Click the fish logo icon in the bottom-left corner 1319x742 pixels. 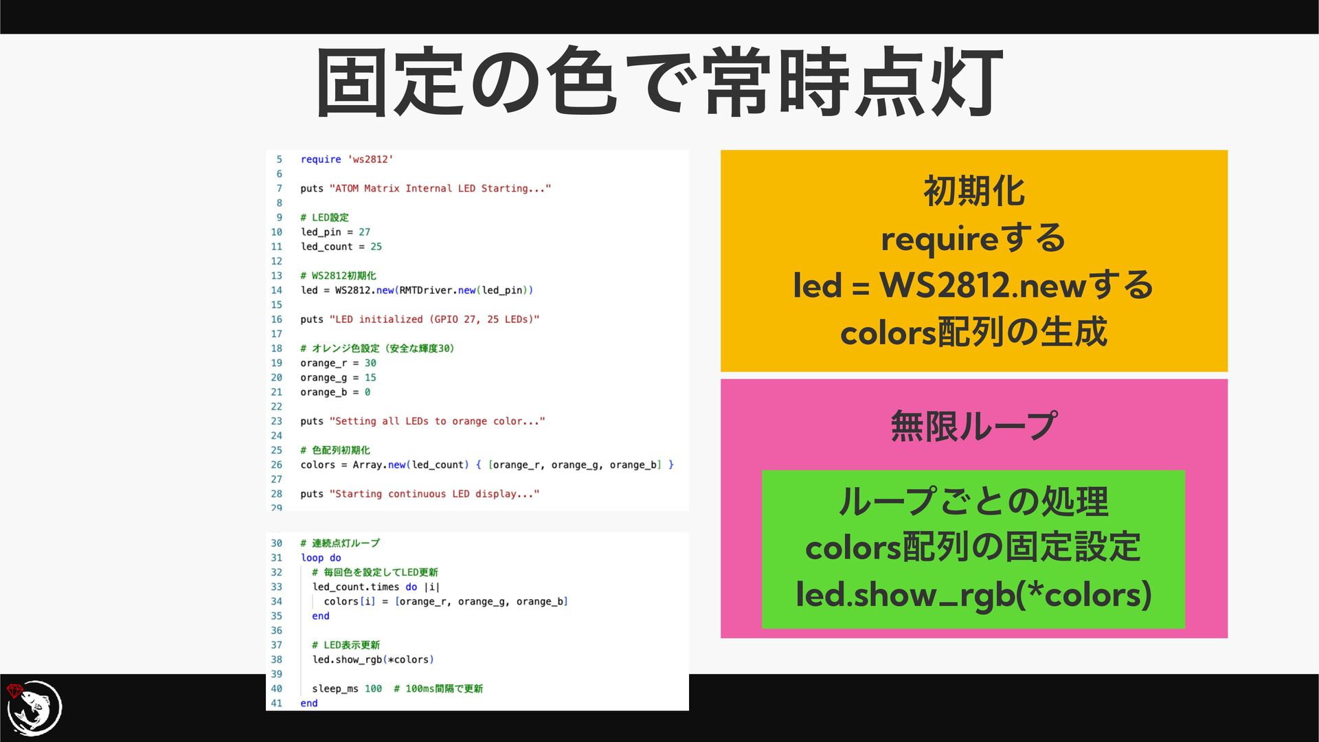(x=34, y=708)
